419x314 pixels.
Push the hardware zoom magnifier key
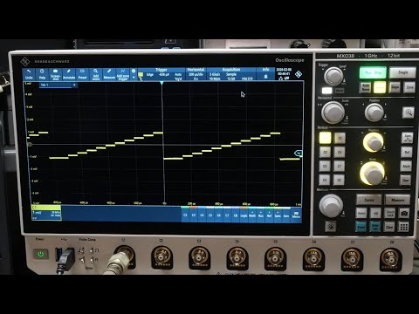(x=409, y=113)
